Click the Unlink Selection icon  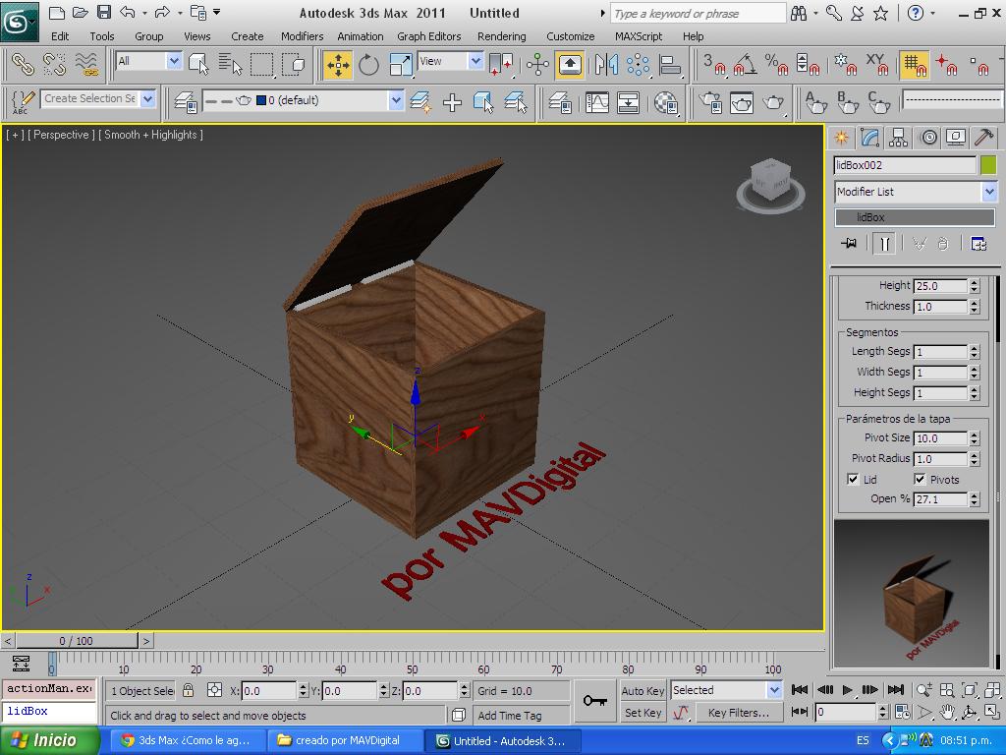click(x=55, y=65)
